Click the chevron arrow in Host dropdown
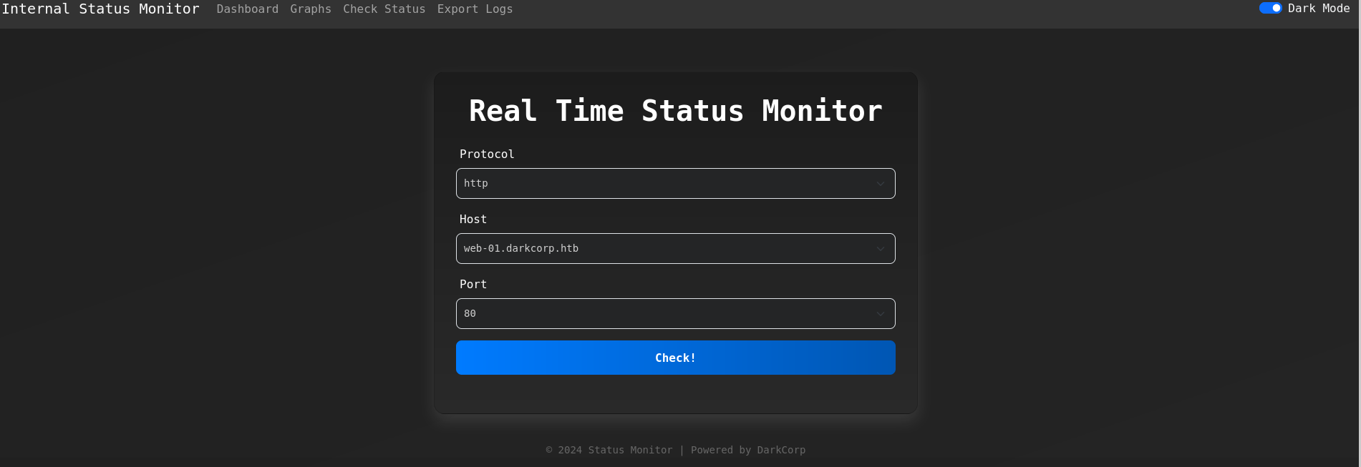1361x467 pixels. click(881, 249)
